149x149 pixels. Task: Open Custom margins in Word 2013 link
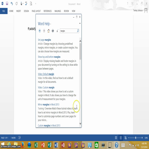pyautogui.click(x=49, y=125)
